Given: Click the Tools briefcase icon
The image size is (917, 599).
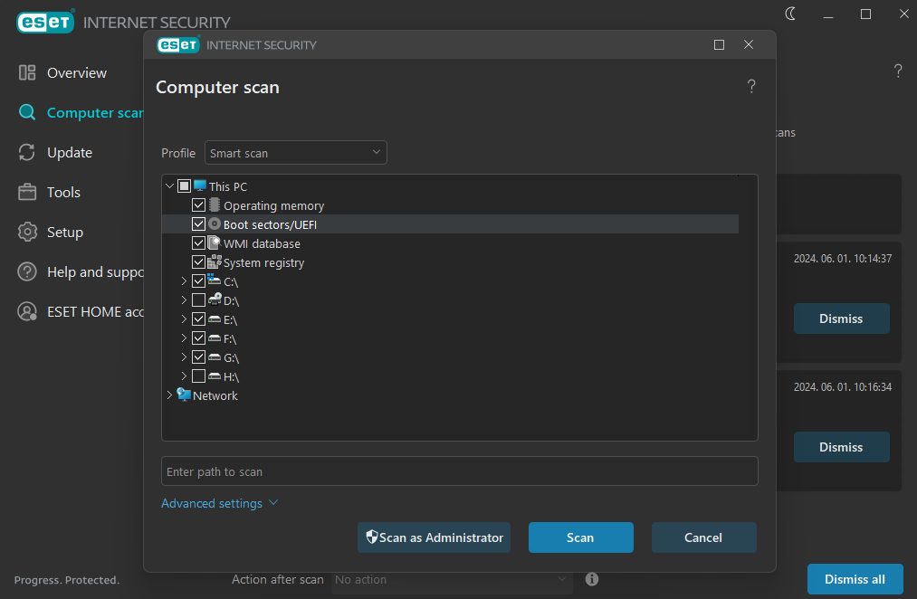Looking at the screenshot, I should (27, 192).
